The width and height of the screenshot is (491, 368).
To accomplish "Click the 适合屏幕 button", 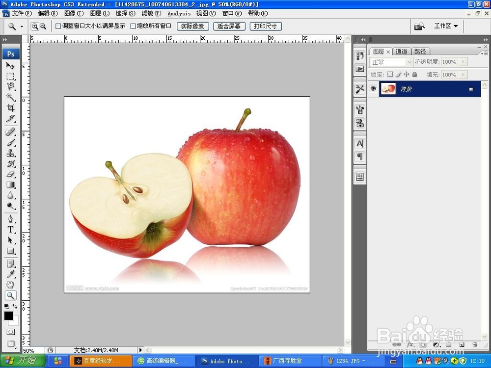I will (x=229, y=26).
